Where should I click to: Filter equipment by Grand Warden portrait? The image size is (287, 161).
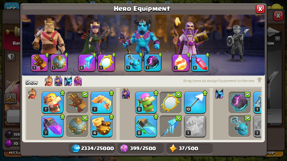tap(78, 81)
